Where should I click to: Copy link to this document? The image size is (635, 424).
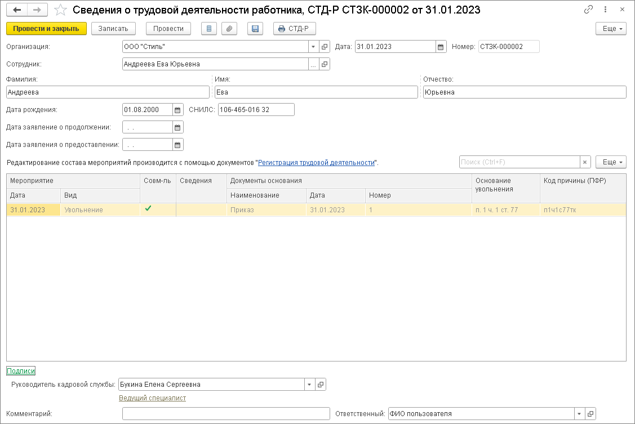[588, 10]
